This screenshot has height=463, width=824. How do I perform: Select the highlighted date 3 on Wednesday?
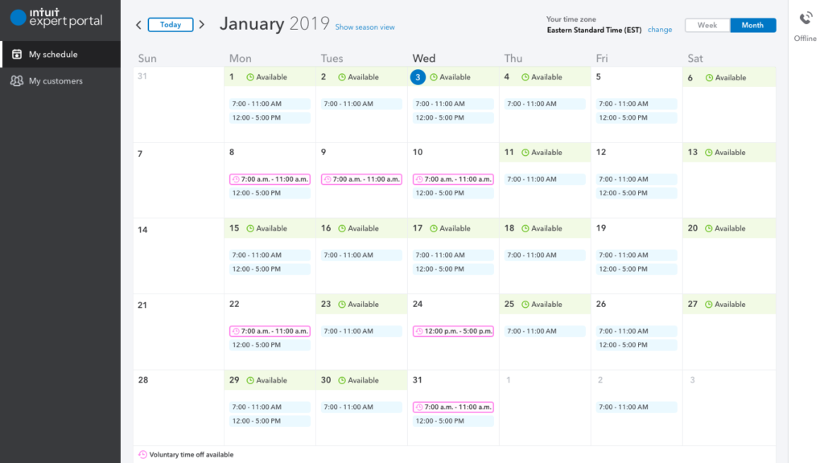(418, 77)
